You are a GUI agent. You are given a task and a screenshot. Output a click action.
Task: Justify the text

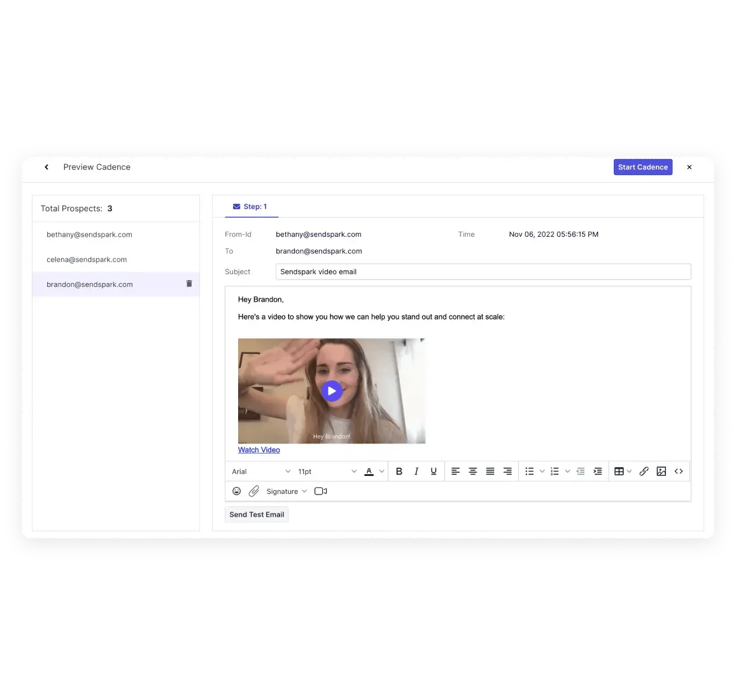point(490,471)
